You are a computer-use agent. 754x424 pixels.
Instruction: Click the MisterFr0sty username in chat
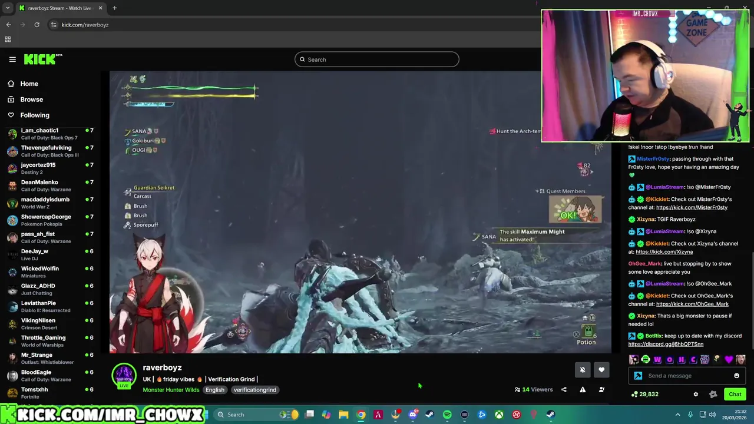point(653,159)
